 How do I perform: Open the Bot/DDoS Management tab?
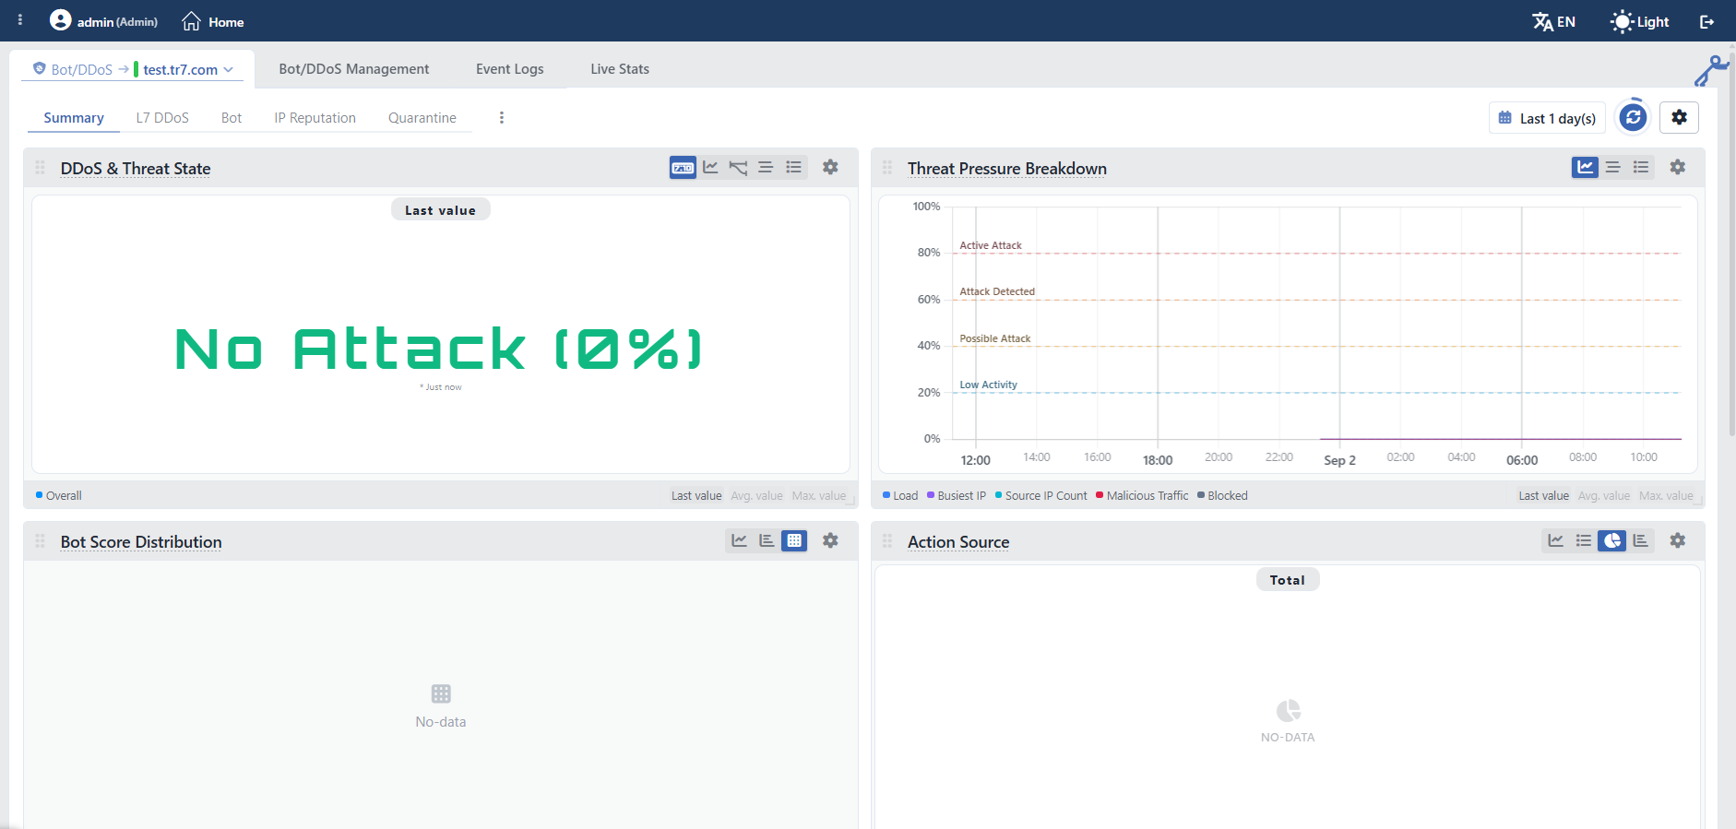354,69
